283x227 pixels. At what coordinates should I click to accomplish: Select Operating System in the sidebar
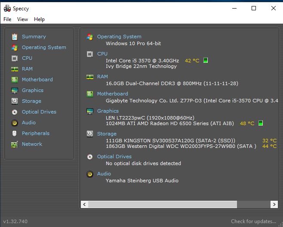[x=44, y=47]
